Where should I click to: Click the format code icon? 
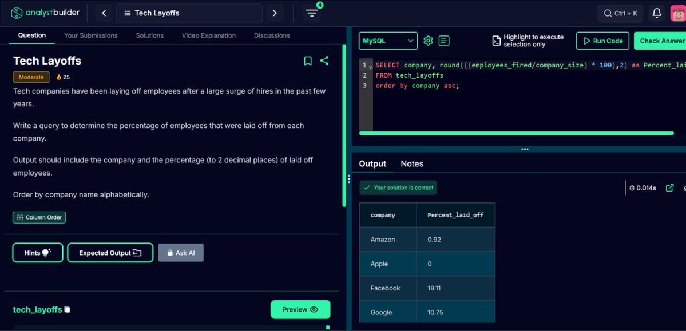[x=444, y=41]
